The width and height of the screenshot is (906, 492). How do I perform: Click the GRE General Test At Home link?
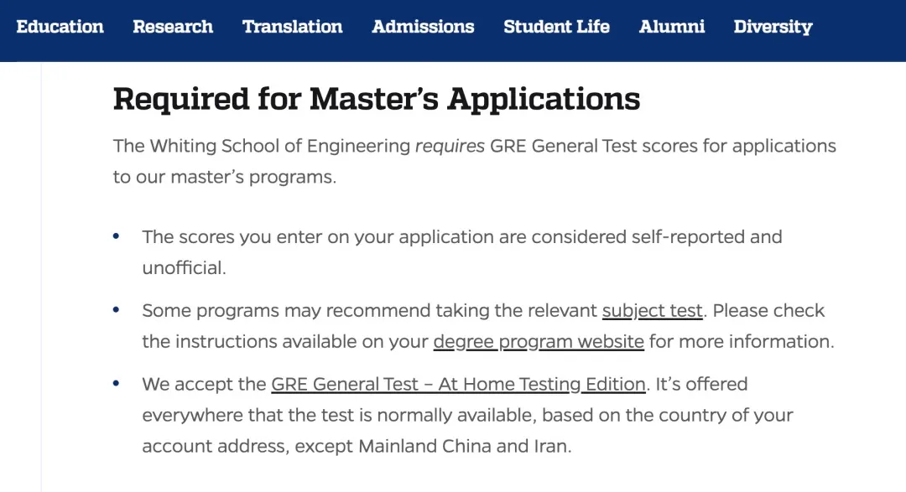pos(458,385)
